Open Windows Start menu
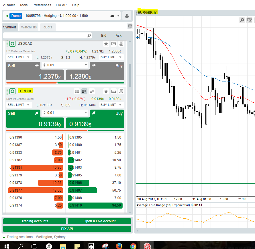 click(x=7, y=246)
